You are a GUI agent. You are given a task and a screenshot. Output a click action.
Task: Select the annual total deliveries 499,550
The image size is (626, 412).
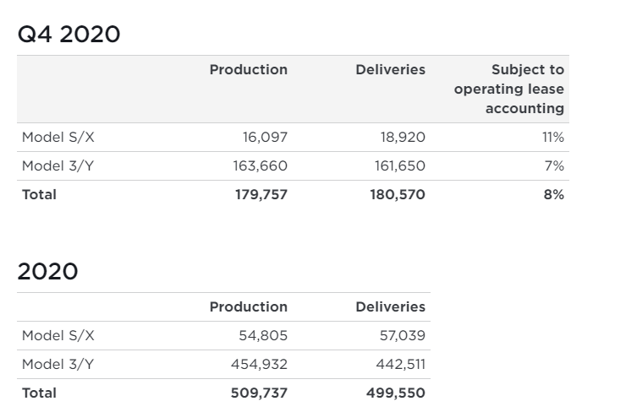pyautogui.click(x=396, y=393)
